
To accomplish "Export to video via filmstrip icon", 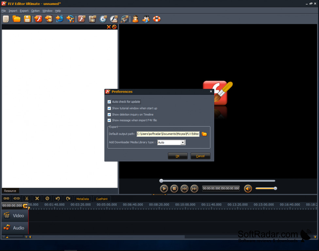I will click(92, 19).
